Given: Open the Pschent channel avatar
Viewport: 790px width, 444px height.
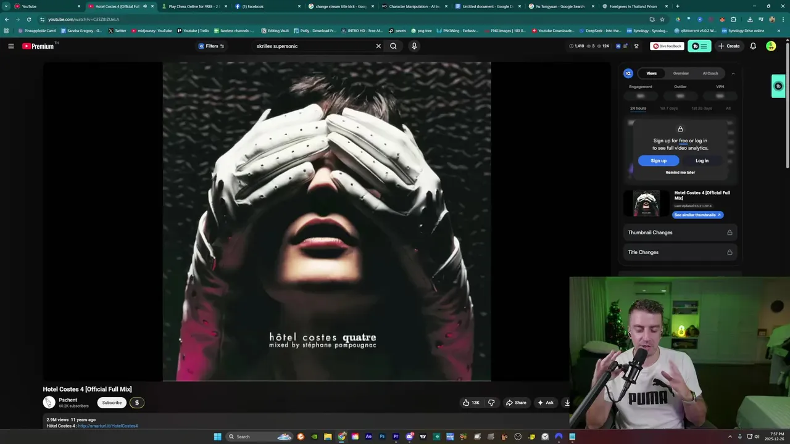Looking at the screenshot, I should [x=49, y=403].
